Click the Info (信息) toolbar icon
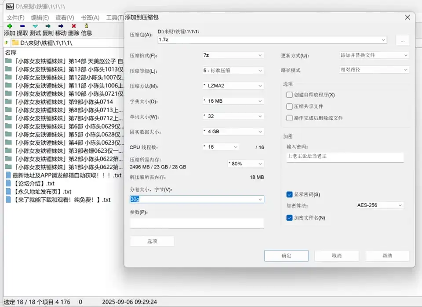Screen dimensions: 422x307 tap(87, 26)
